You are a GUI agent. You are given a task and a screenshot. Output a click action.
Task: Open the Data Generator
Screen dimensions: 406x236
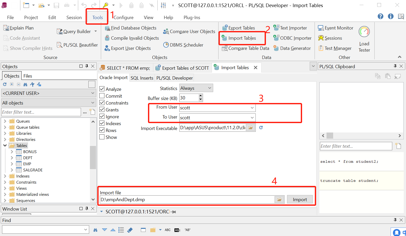(292, 48)
